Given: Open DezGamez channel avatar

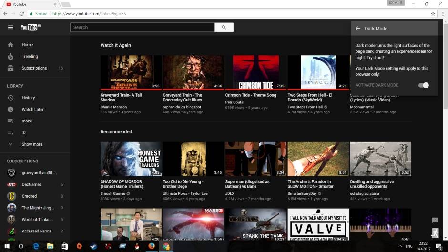Looking at the screenshot, I should tap(11, 184).
